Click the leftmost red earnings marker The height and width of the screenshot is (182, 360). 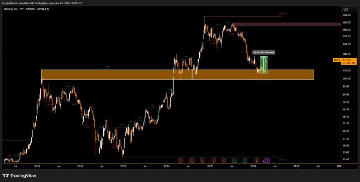pyautogui.click(x=181, y=161)
